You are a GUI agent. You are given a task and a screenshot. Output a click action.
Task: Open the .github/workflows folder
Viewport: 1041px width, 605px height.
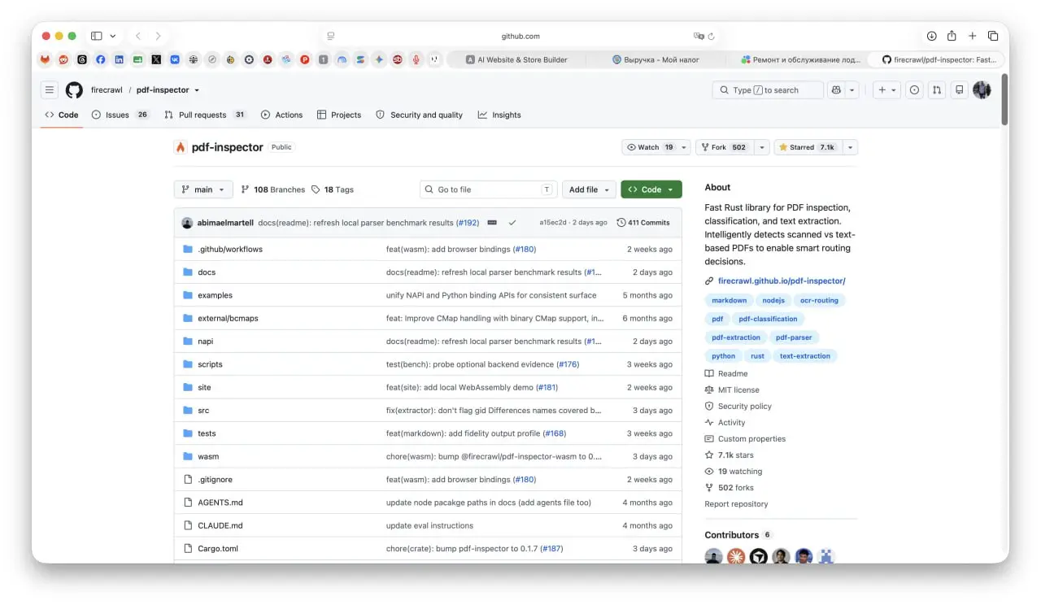point(230,249)
